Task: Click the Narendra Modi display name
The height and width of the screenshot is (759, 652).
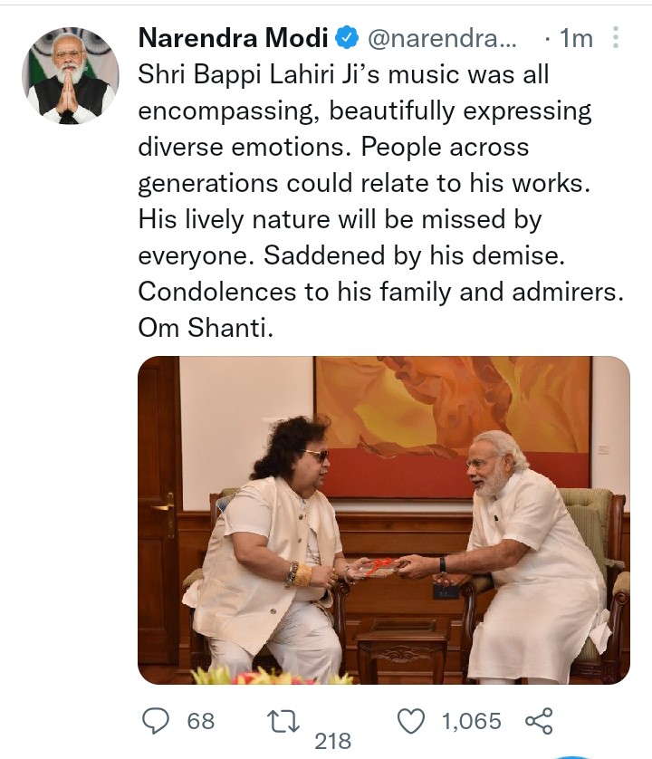Action: 234,38
